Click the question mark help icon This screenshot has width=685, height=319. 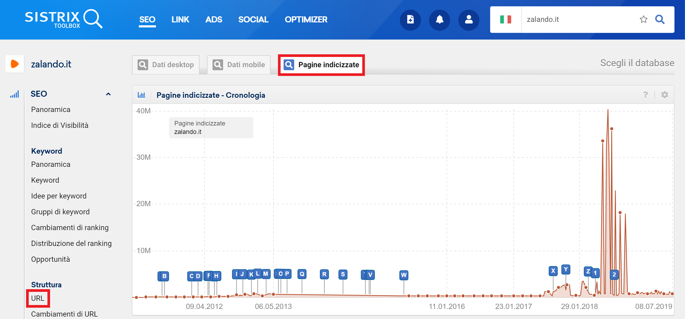pos(645,95)
